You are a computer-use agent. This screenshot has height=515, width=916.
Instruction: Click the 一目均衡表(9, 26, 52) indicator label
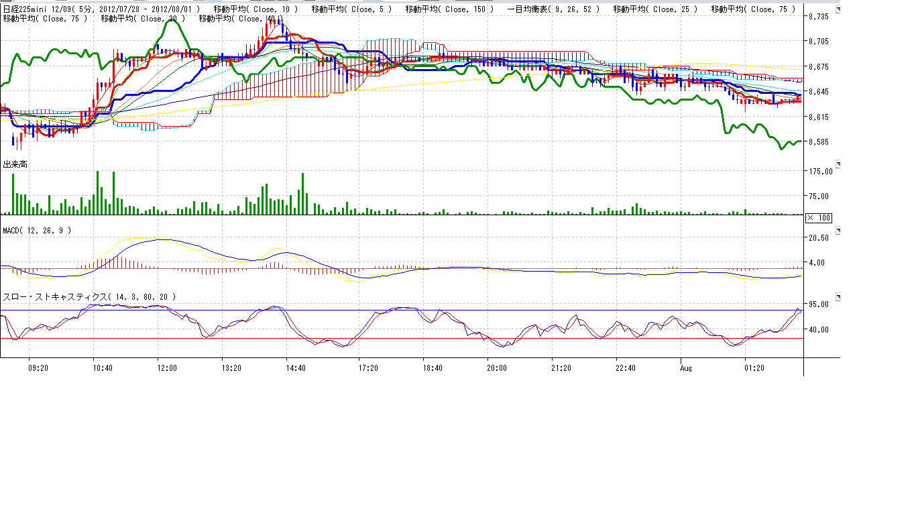click(x=553, y=9)
